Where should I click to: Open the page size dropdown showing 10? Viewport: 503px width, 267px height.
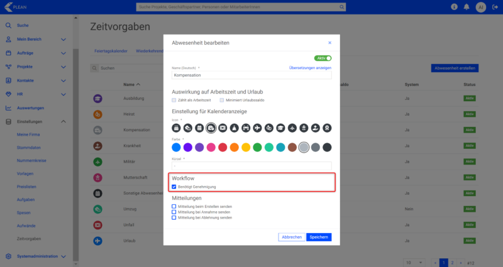(414, 263)
